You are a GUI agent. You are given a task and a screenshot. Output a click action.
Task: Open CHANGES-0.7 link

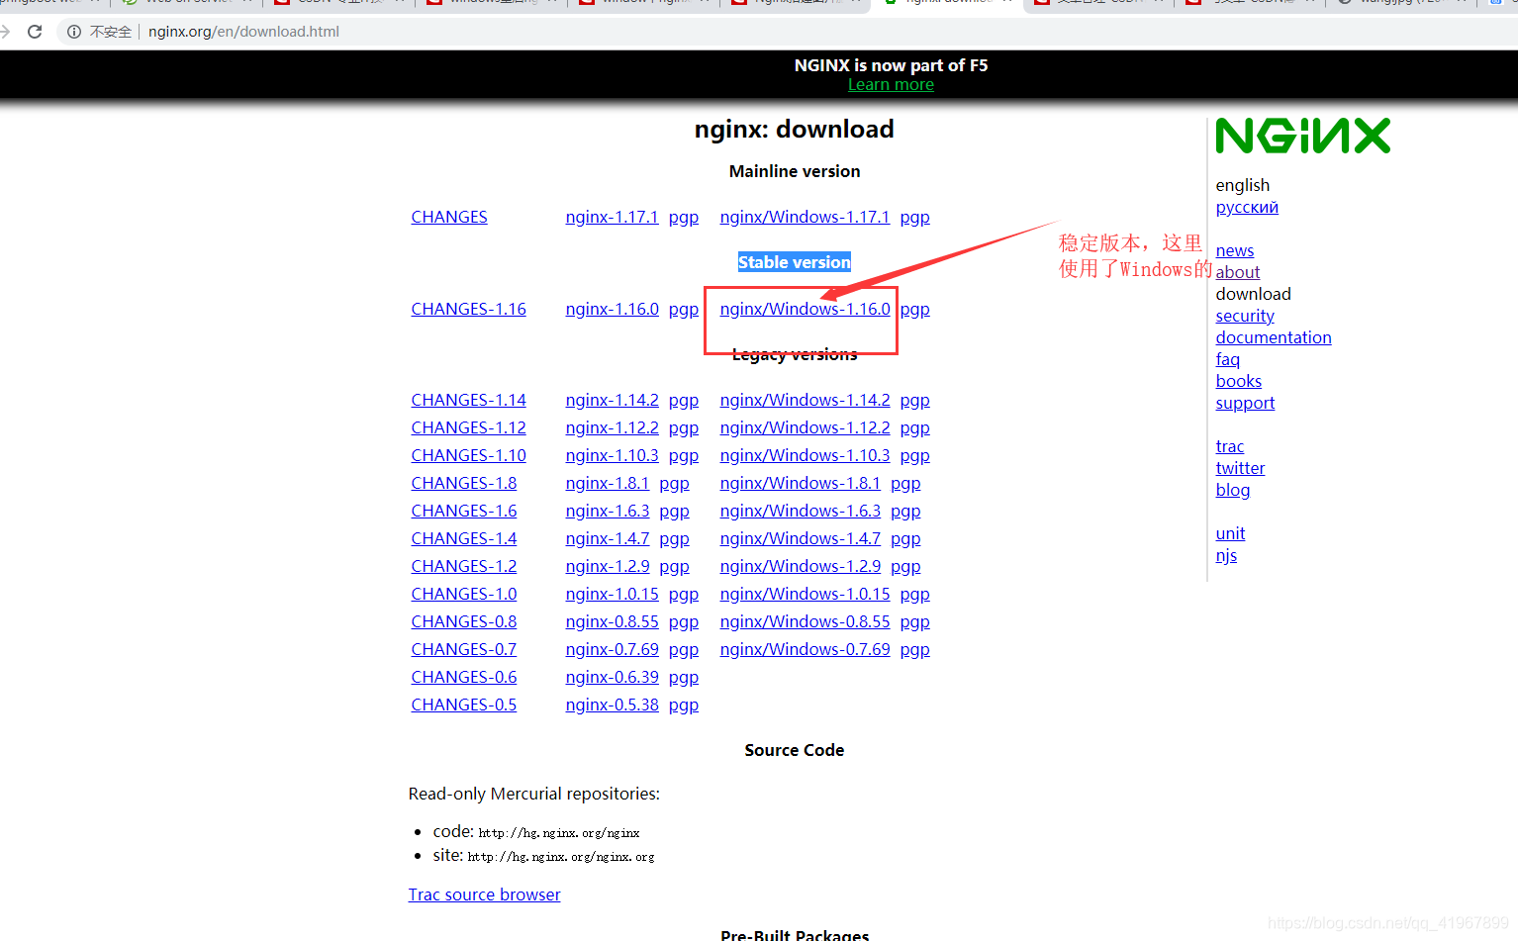tap(464, 649)
